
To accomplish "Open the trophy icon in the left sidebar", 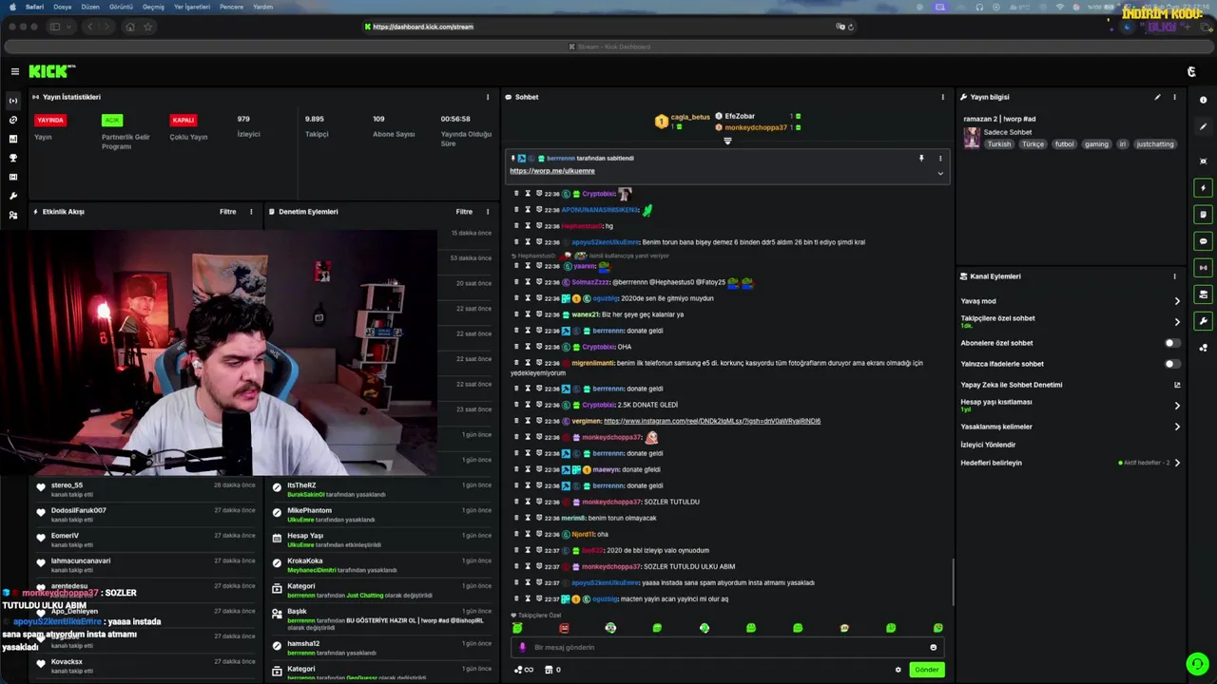I will [x=13, y=158].
